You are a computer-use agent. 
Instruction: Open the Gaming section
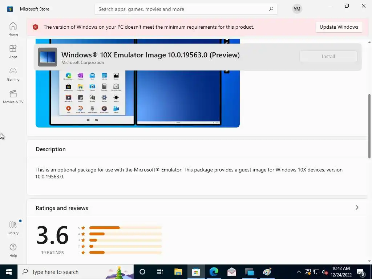point(13,74)
